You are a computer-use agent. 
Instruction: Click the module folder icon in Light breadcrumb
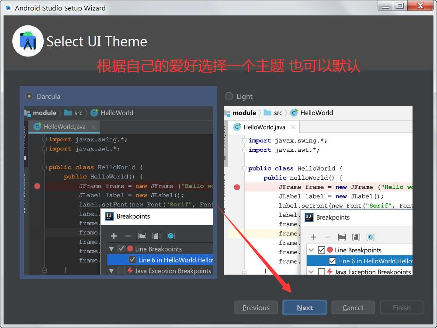227,113
